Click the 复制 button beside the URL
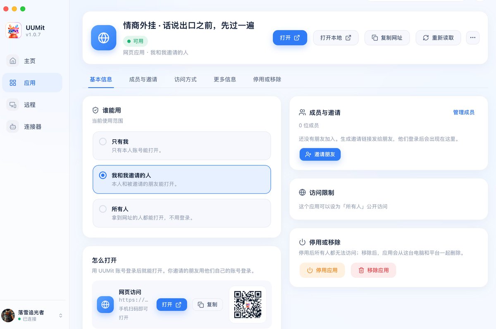The width and height of the screenshot is (496, 329). pos(207,305)
